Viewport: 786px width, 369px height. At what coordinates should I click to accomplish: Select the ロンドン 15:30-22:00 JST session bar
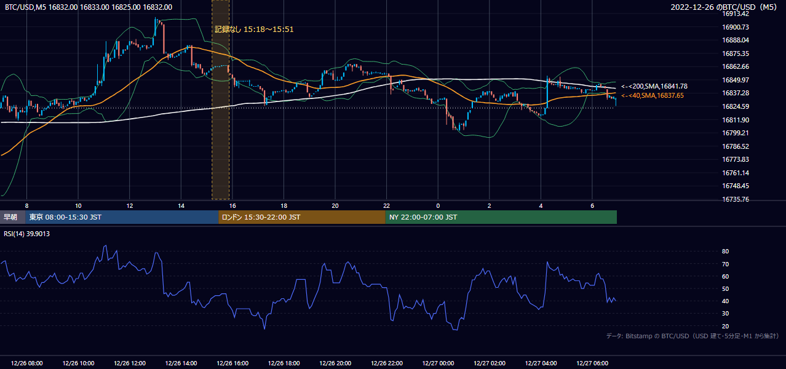tap(302, 217)
